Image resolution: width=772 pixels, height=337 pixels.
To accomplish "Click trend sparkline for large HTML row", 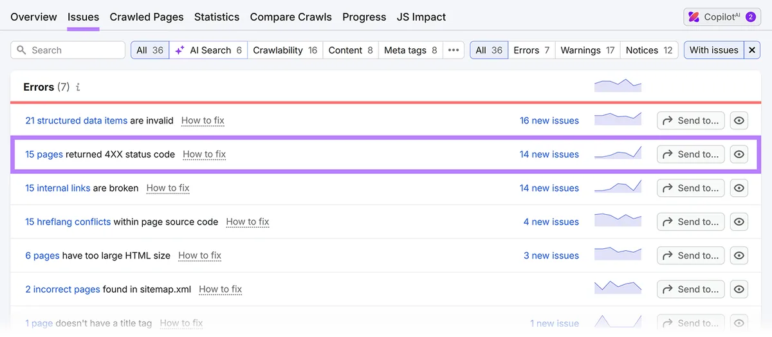I will (618, 254).
